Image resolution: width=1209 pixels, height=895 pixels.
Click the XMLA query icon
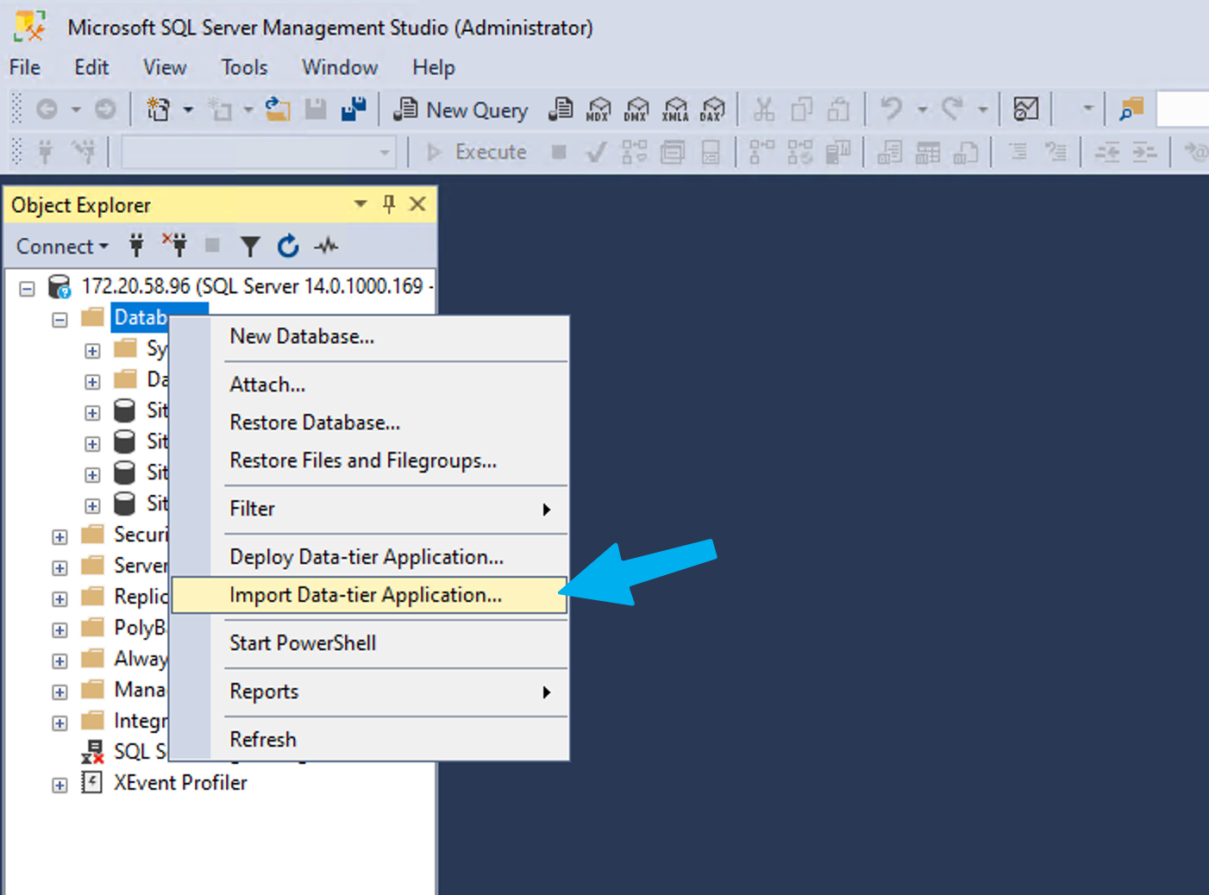(x=675, y=110)
